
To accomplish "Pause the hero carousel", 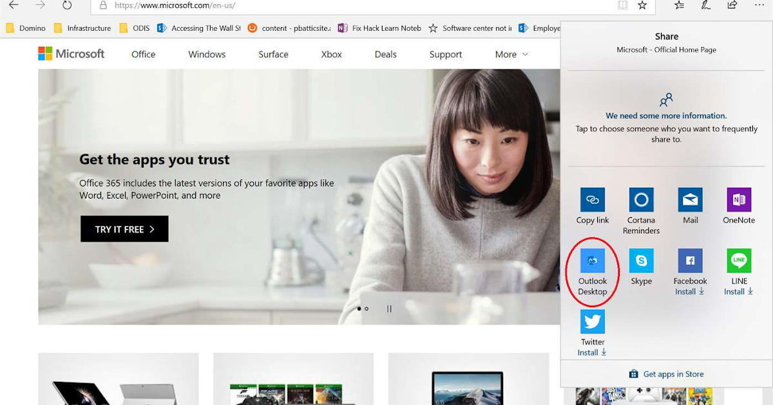I will point(389,309).
